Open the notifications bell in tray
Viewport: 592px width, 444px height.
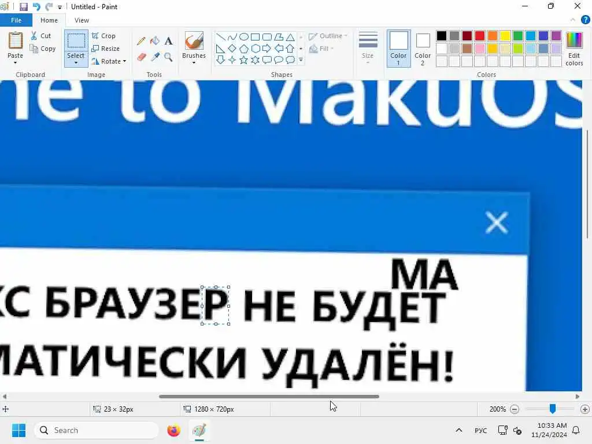coord(576,430)
